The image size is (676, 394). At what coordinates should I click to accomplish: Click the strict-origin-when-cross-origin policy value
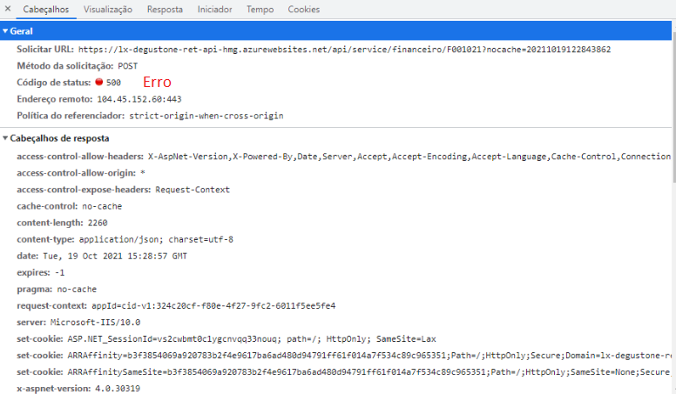206,116
